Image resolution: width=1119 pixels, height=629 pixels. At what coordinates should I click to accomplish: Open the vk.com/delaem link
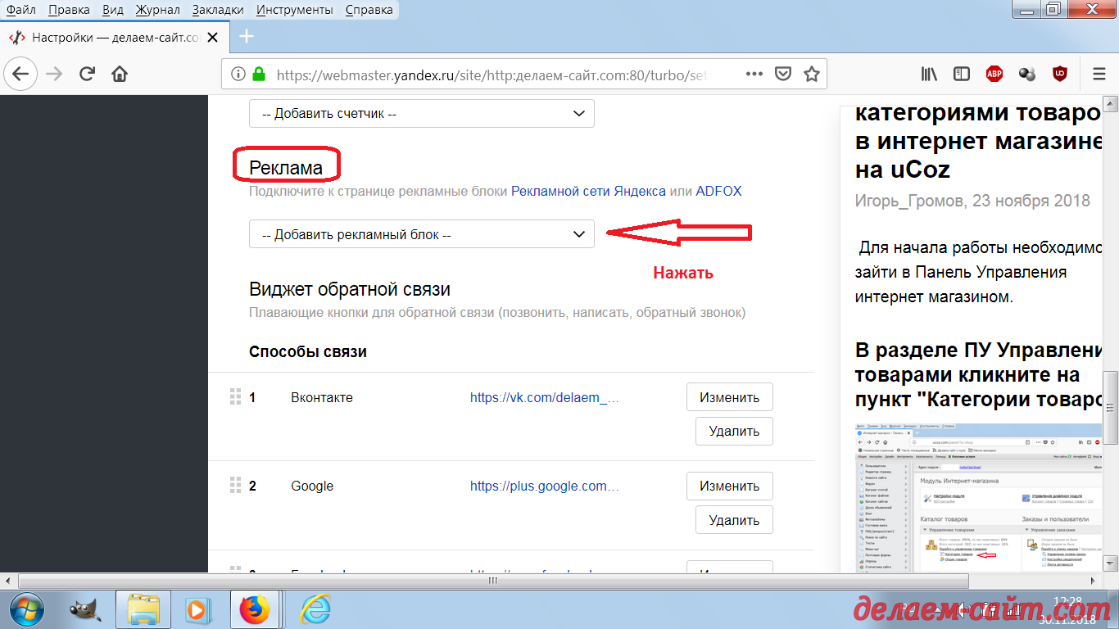point(544,397)
